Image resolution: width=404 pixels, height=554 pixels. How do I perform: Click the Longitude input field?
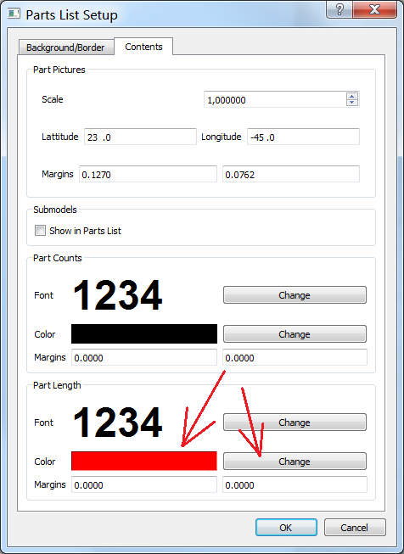(x=303, y=137)
